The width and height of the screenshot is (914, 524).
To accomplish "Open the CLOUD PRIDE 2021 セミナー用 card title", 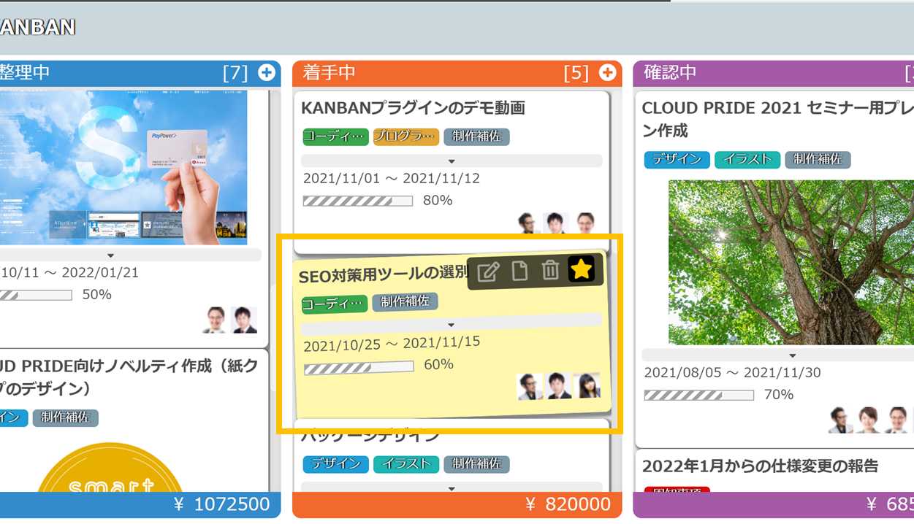I will pos(778,120).
